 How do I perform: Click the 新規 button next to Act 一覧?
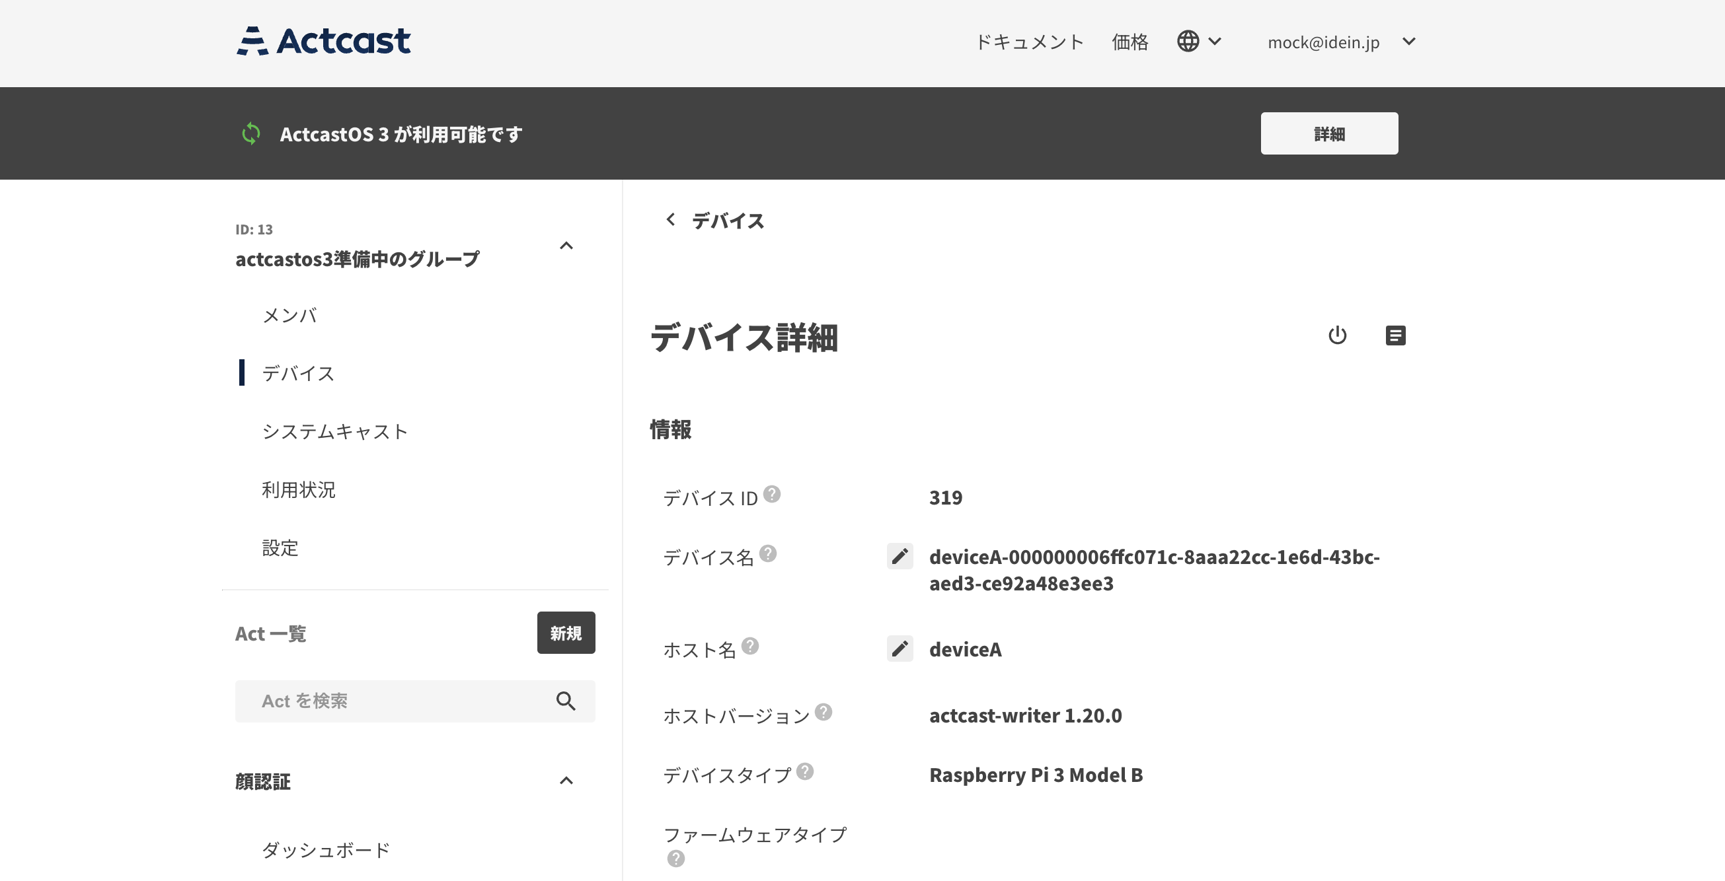coord(566,632)
